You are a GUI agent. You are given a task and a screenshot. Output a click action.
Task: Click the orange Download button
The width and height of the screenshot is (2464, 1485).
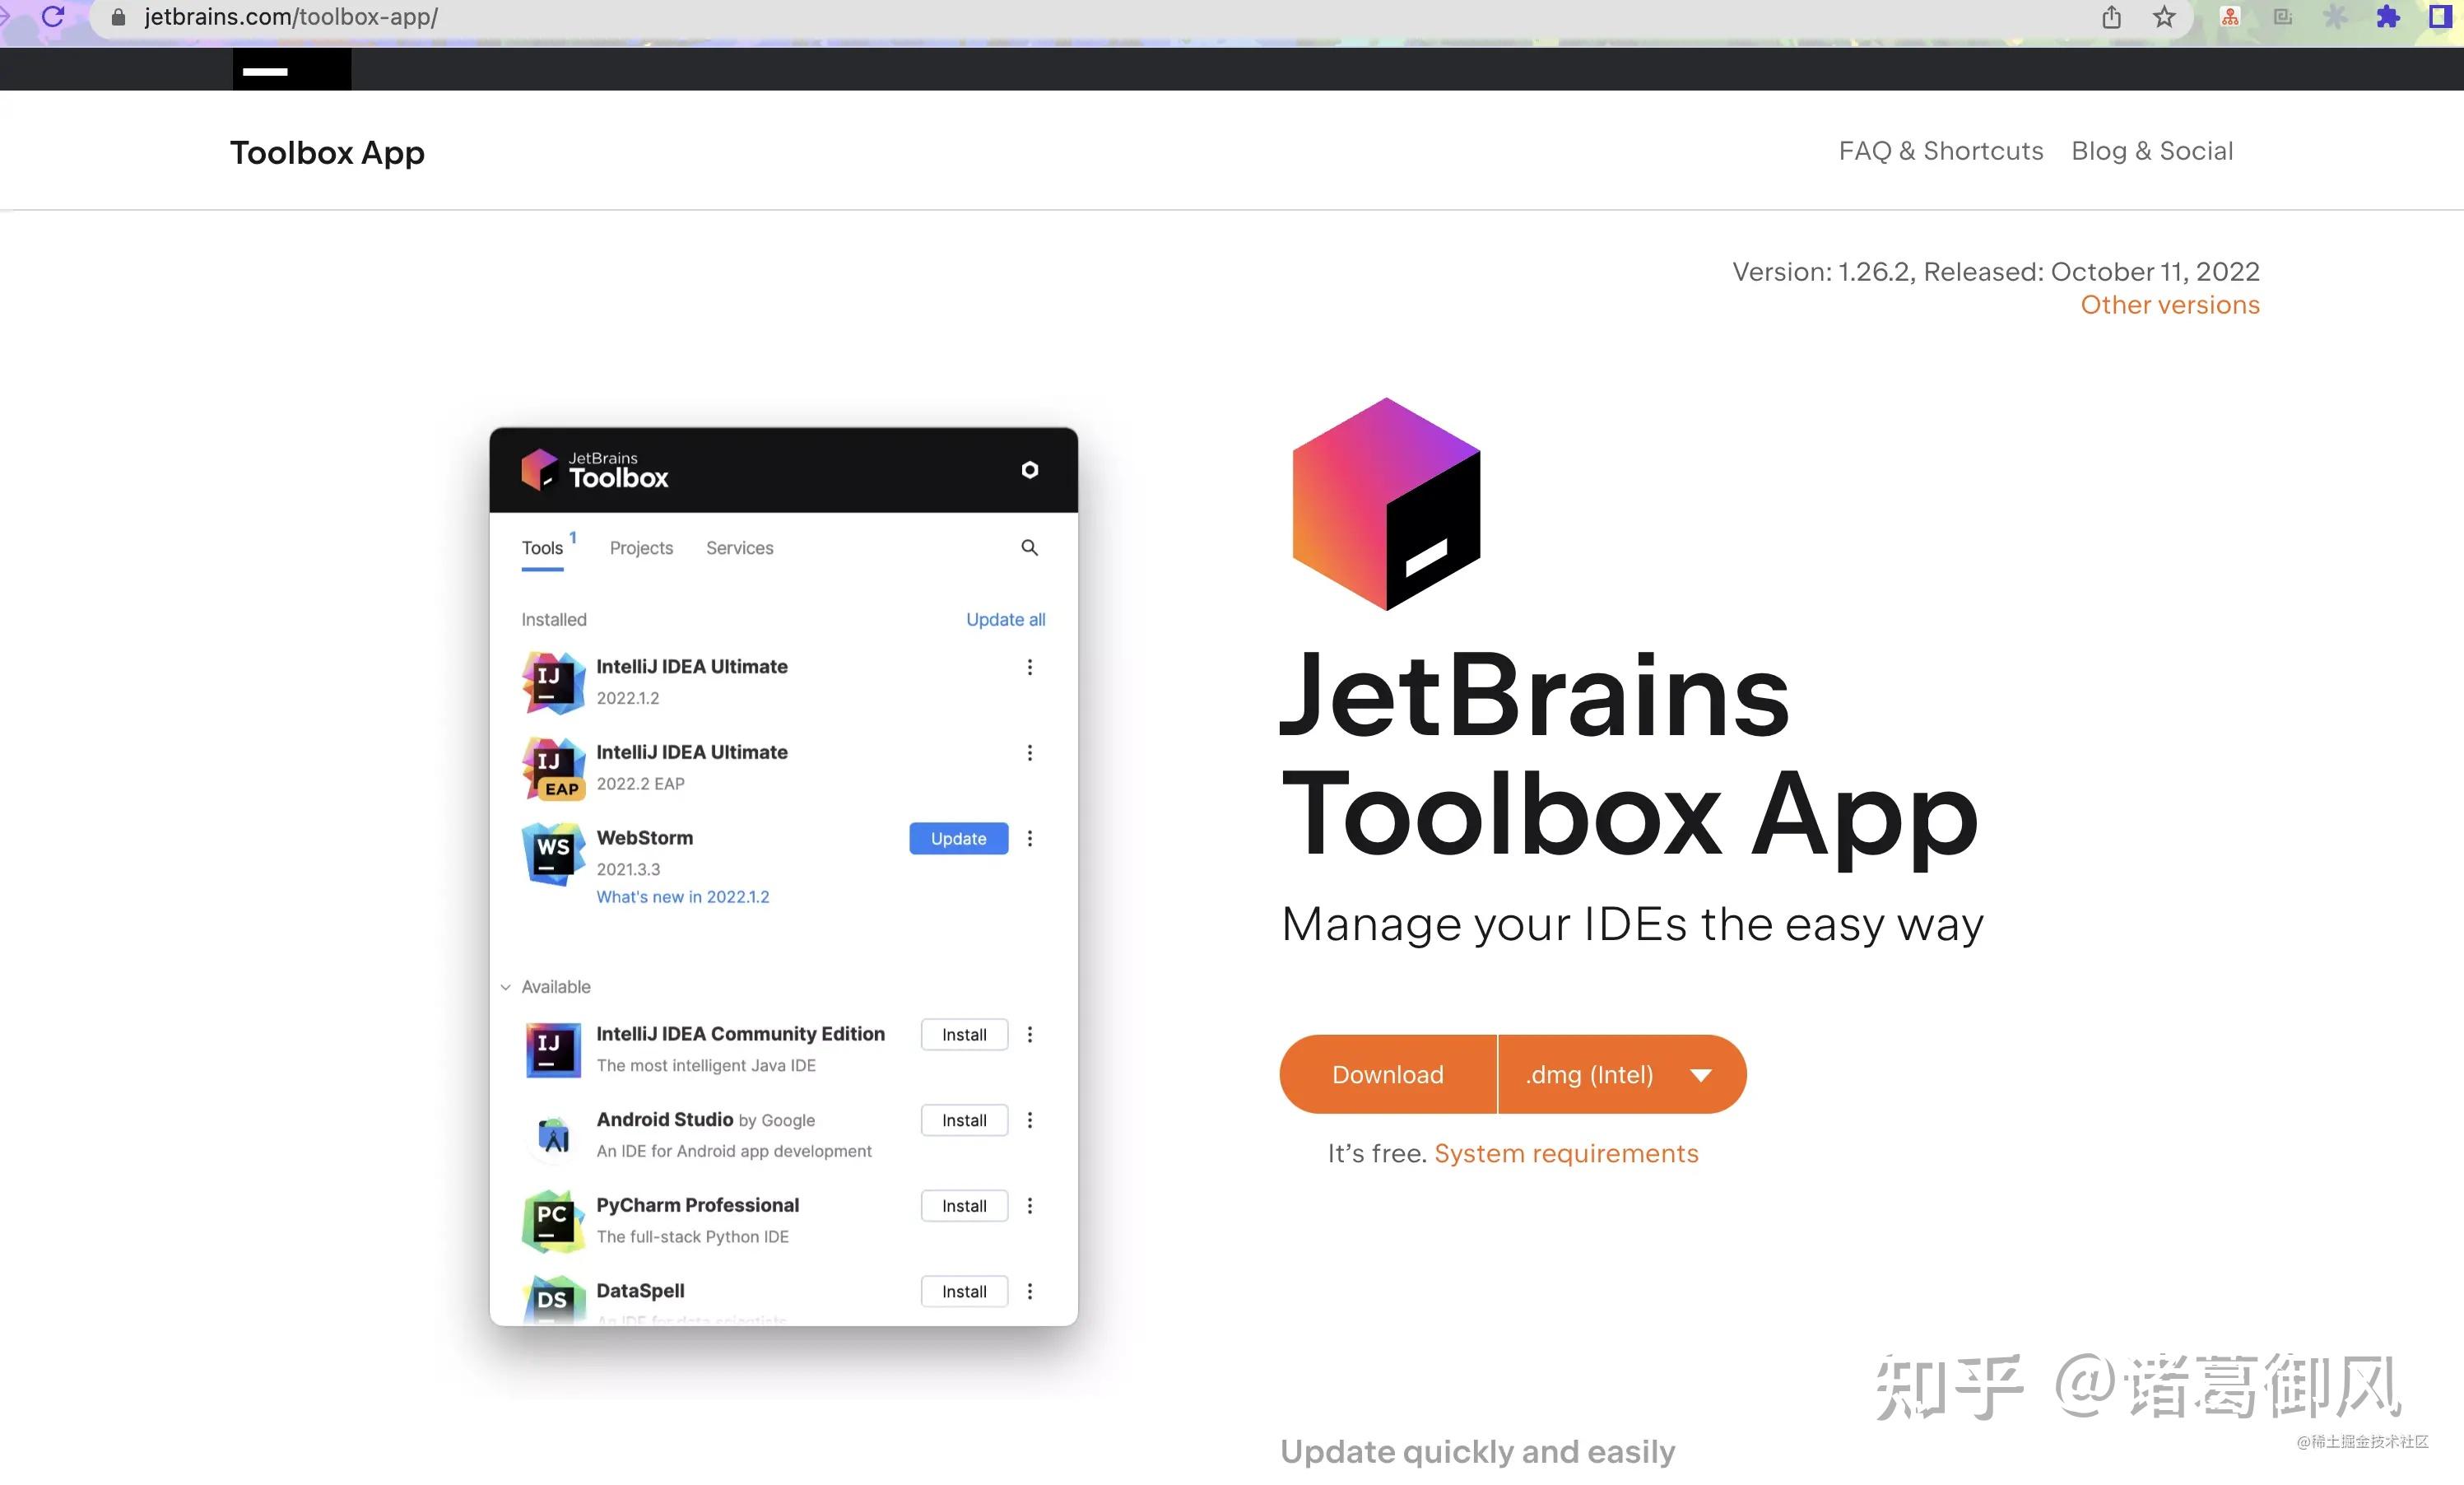(x=1387, y=1075)
